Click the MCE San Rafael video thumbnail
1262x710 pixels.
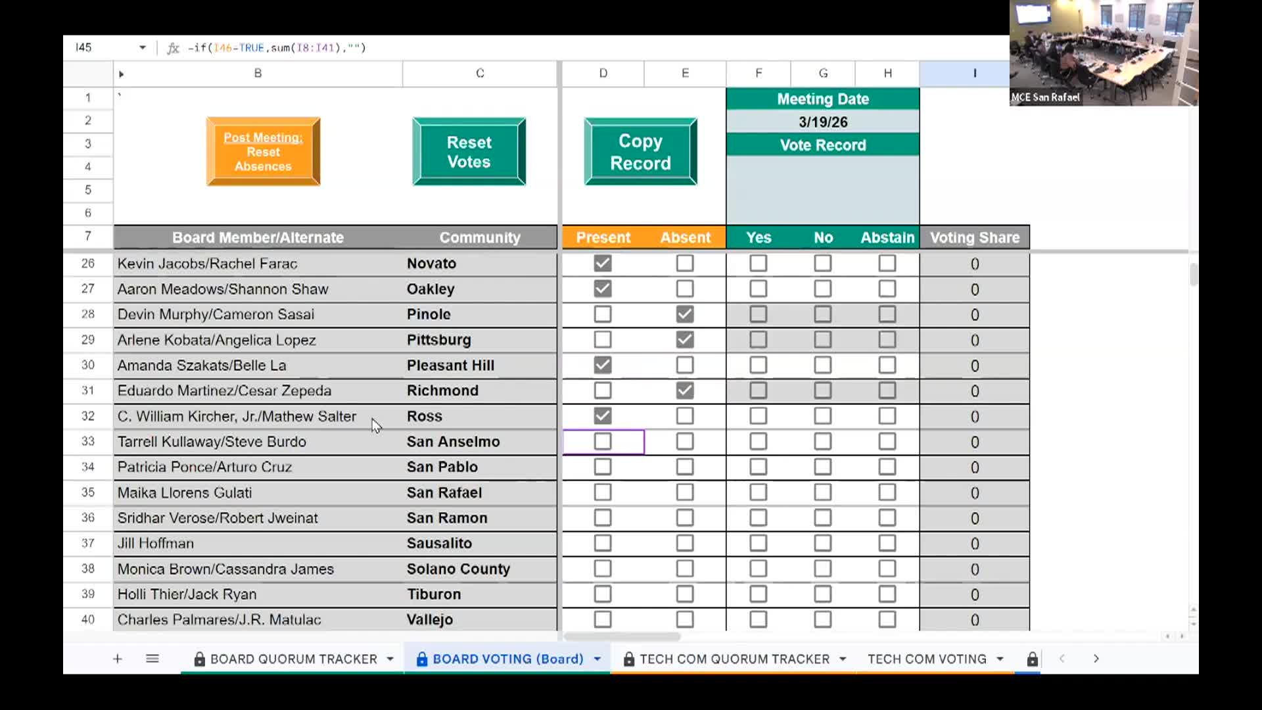1104,53
